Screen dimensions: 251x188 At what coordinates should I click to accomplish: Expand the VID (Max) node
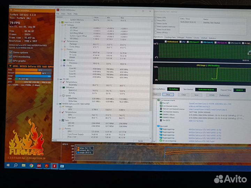click(65, 39)
